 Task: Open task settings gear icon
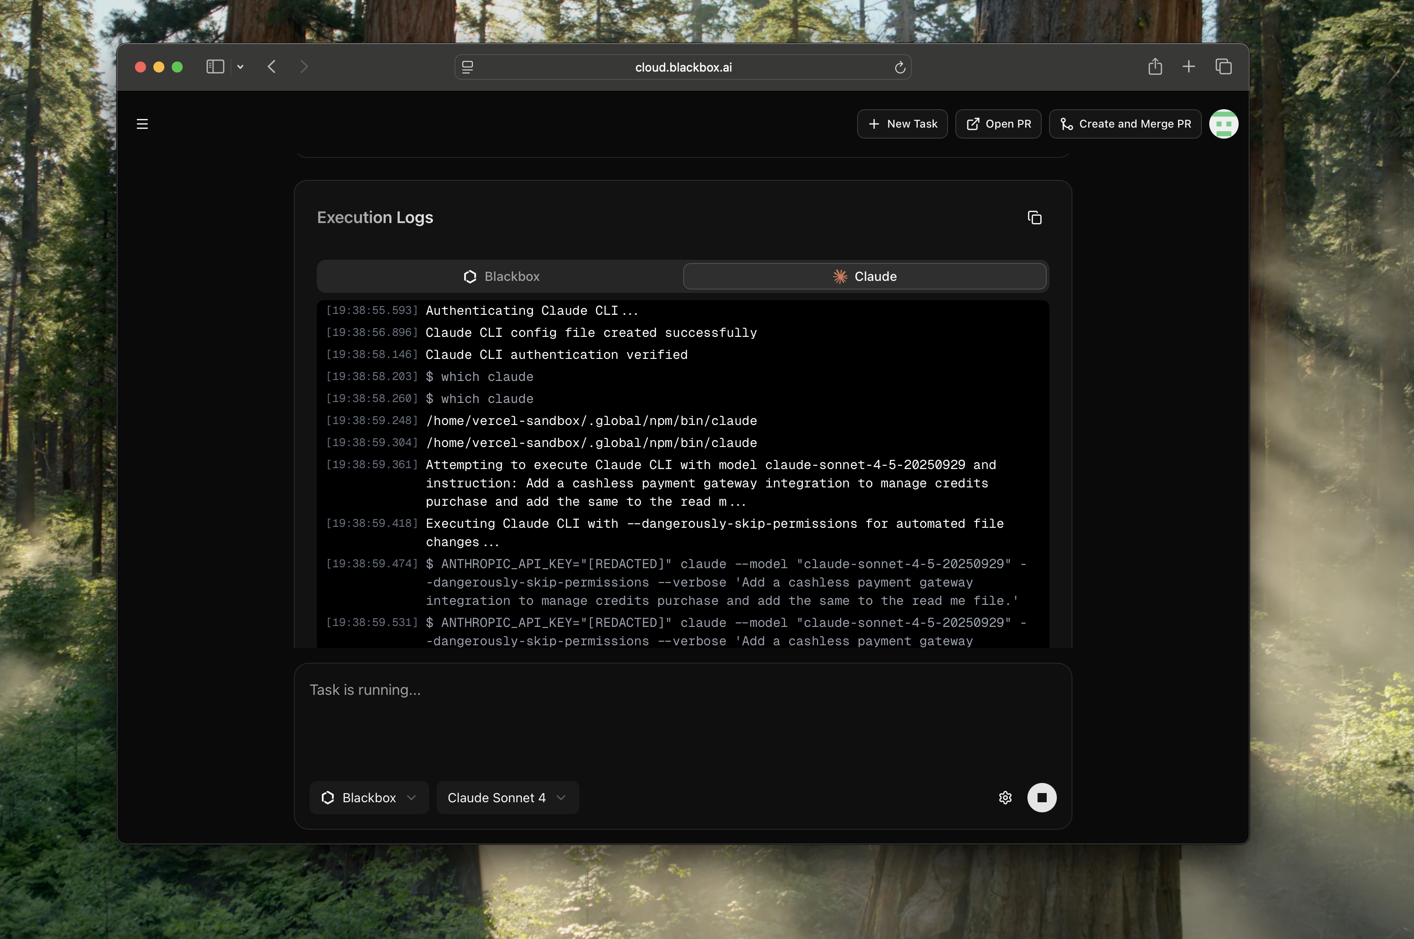tap(1005, 798)
